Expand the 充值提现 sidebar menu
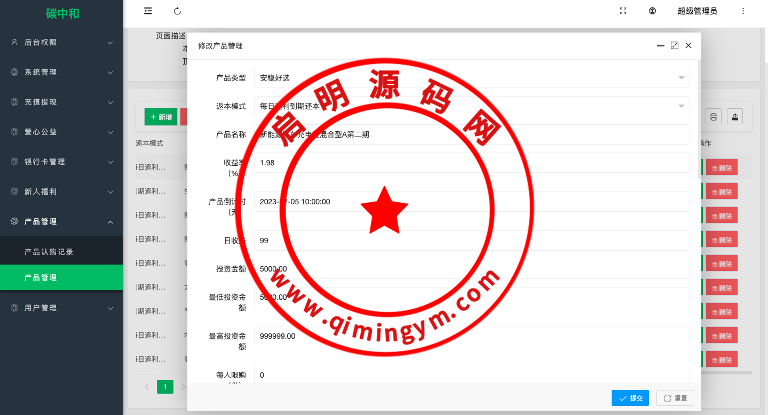This screenshot has height=415, width=768. 61,102
